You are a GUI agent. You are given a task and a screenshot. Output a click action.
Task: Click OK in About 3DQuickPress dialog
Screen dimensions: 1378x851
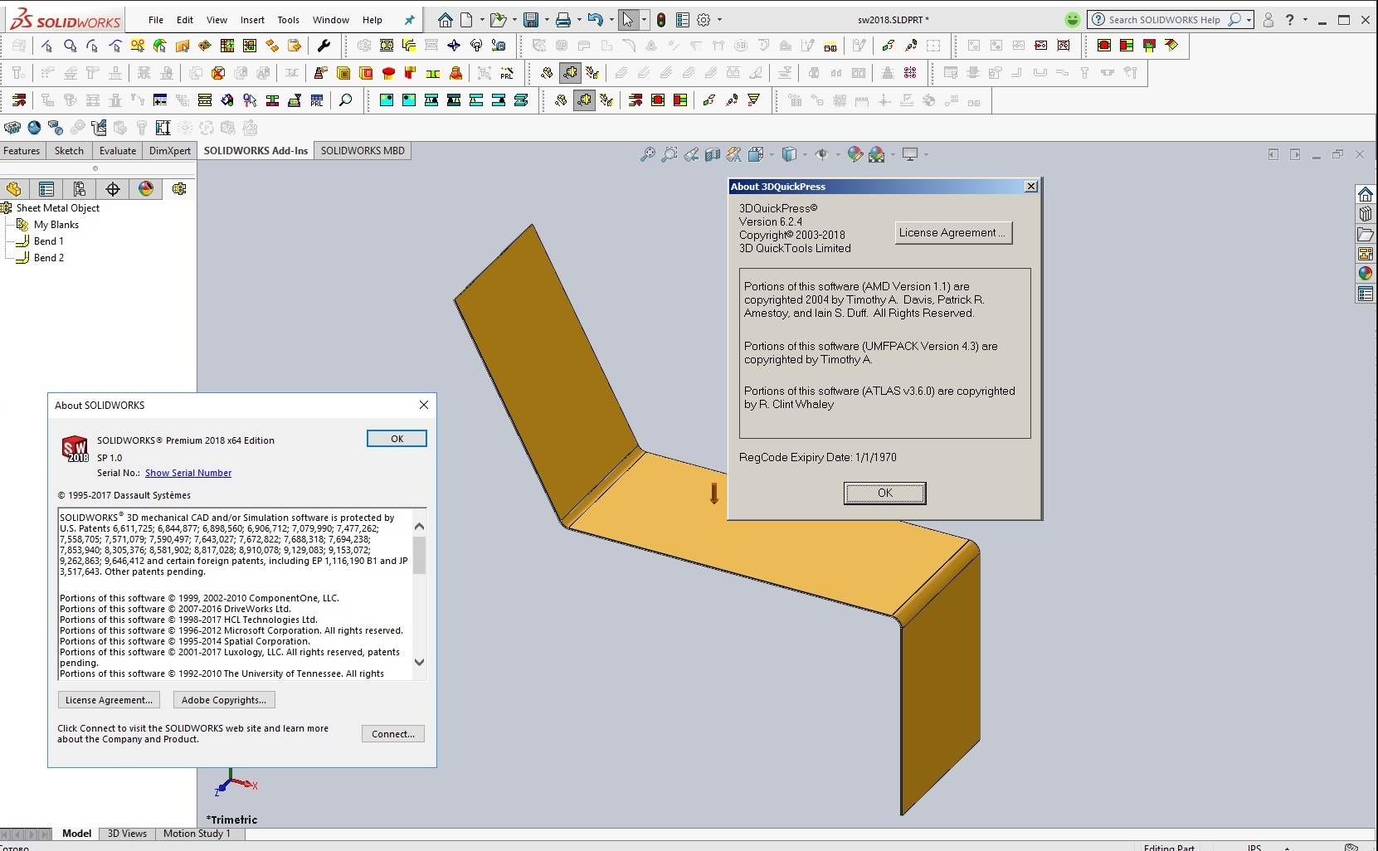tap(885, 493)
